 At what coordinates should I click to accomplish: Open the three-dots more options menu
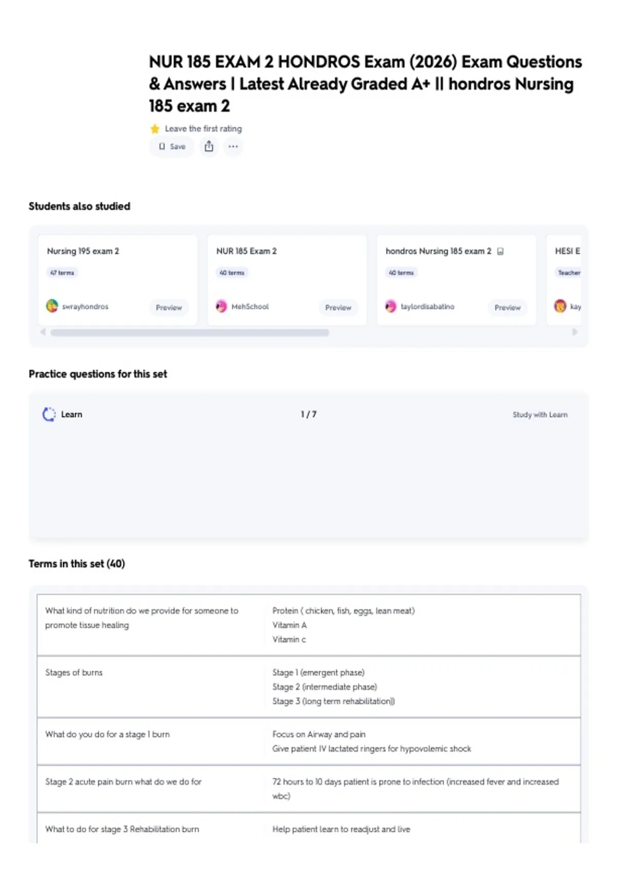click(x=233, y=147)
